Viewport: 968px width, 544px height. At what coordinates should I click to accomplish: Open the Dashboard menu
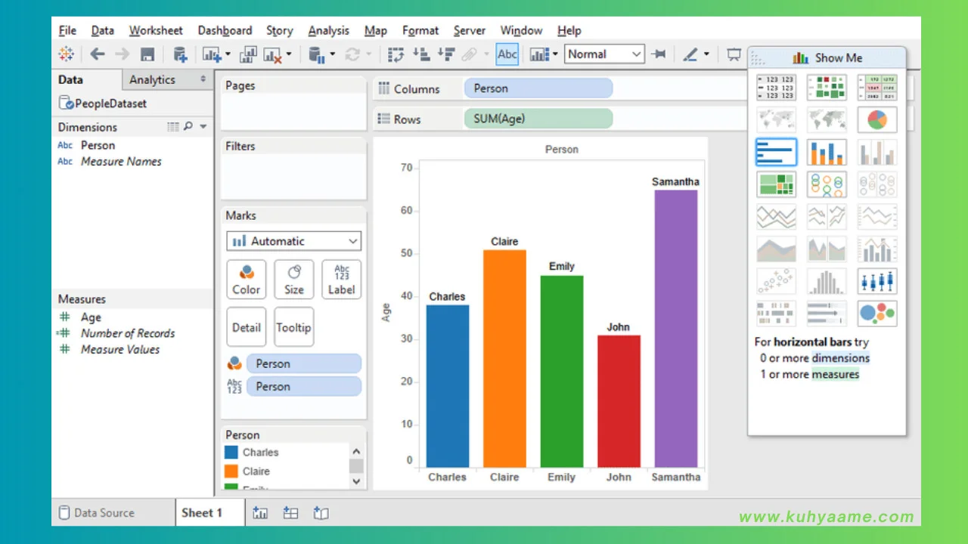225,30
